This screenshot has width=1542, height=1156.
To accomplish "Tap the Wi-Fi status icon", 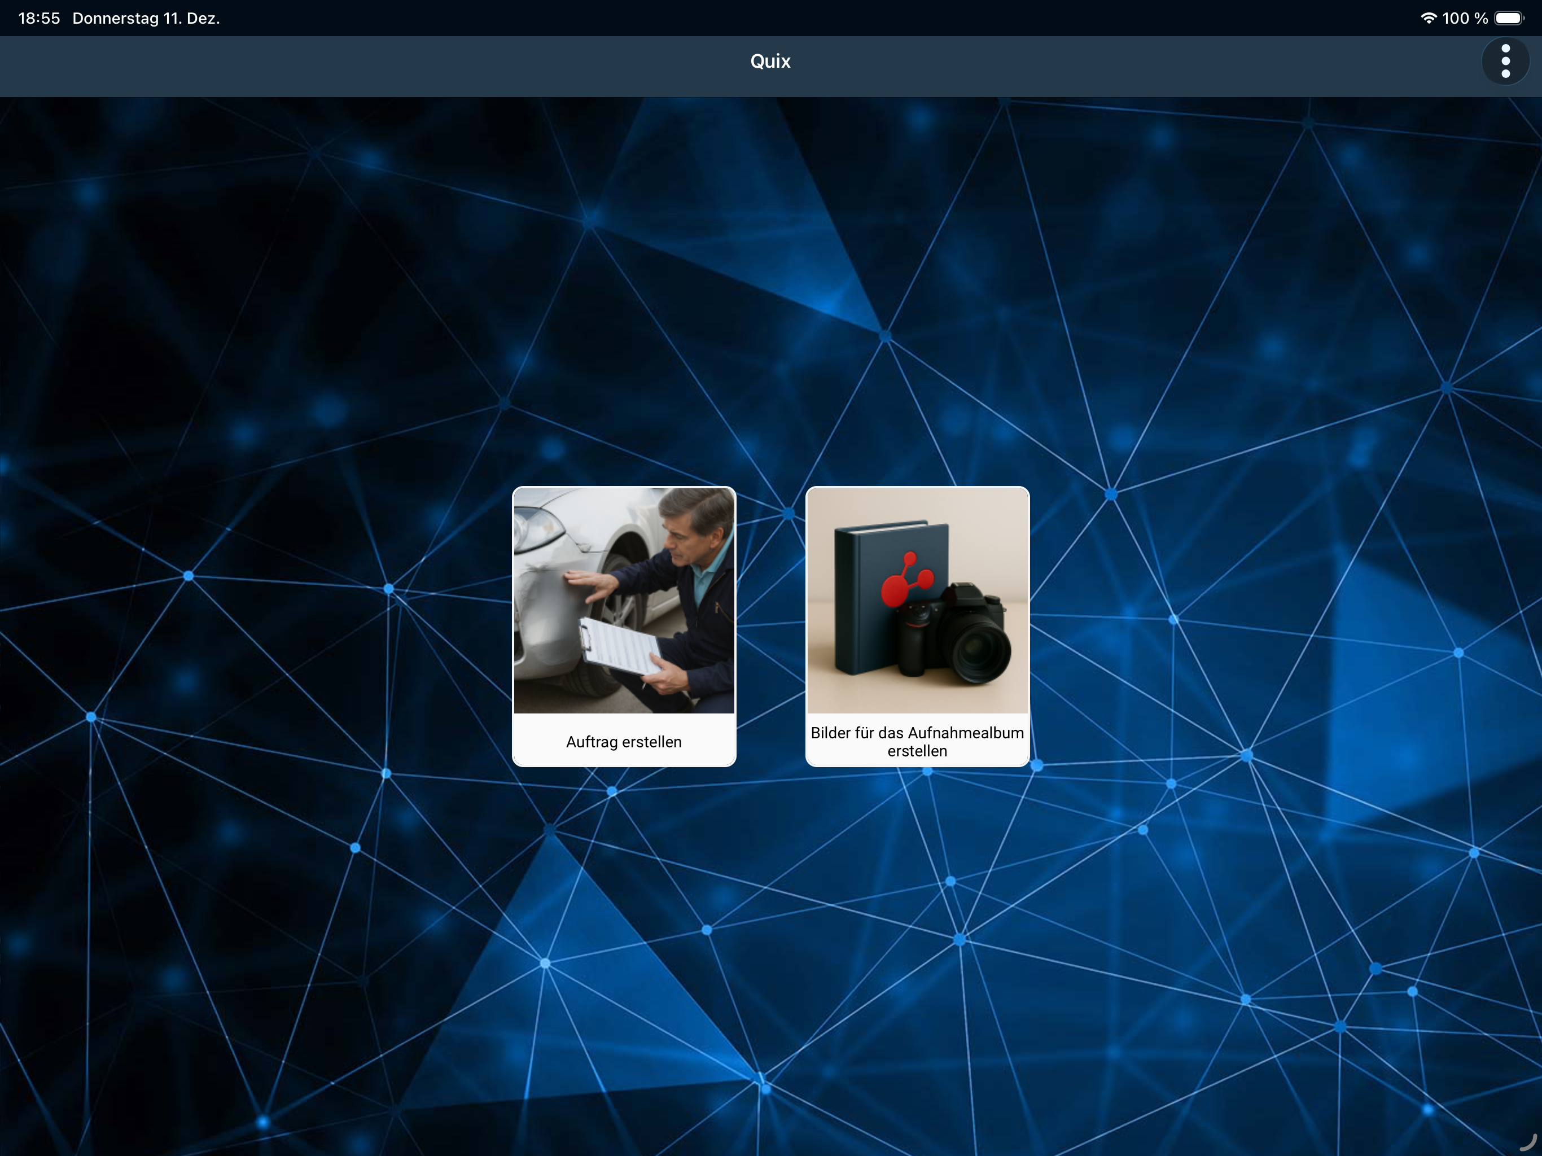I will [x=1429, y=18].
